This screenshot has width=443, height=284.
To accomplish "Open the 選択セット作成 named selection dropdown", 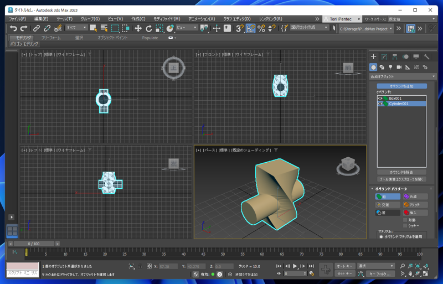I will pos(310,28).
